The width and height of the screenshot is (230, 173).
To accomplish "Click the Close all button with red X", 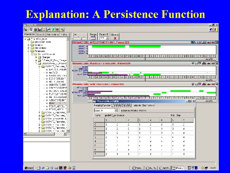I will click(115, 37).
